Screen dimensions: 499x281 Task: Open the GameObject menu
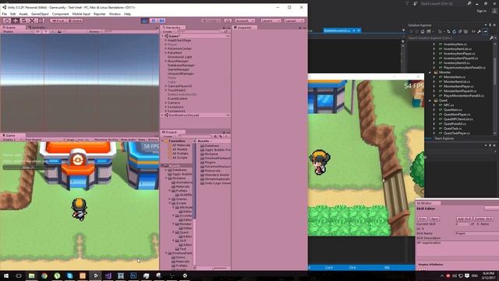pos(40,14)
